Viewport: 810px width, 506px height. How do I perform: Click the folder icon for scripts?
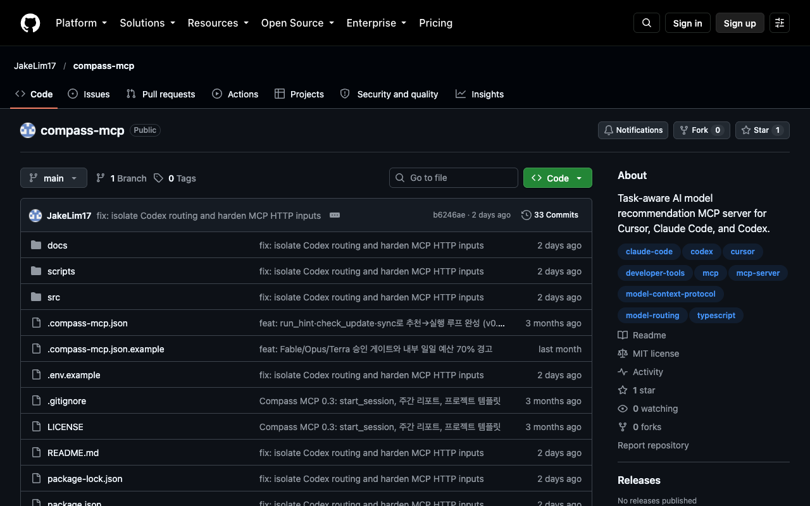click(36, 271)
